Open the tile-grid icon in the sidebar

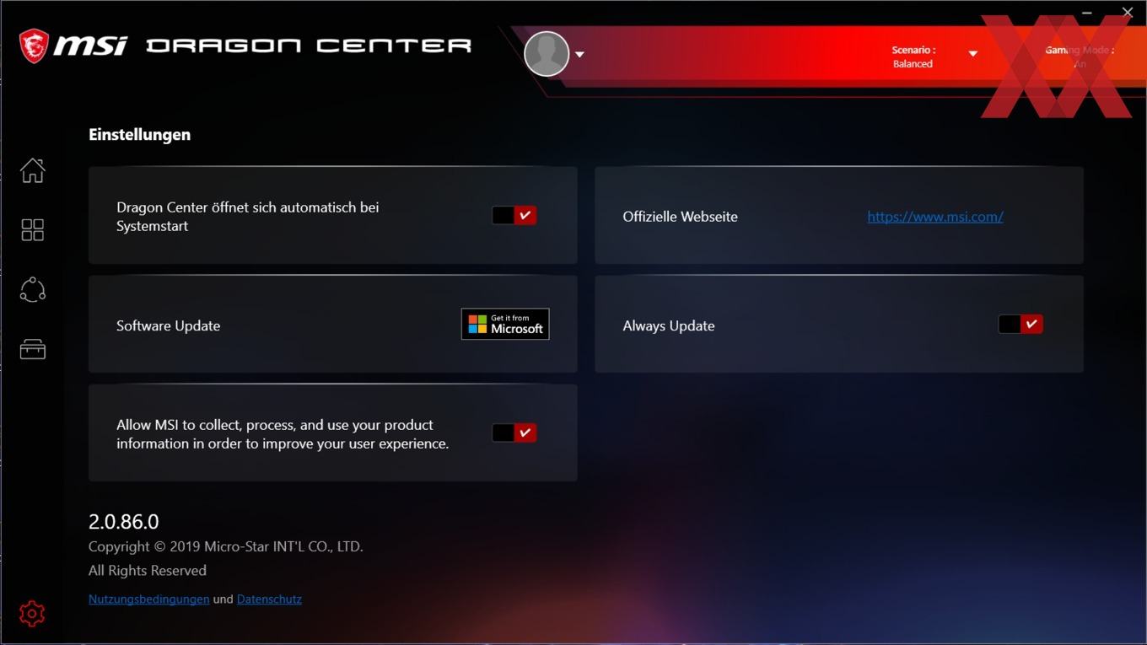33,230
